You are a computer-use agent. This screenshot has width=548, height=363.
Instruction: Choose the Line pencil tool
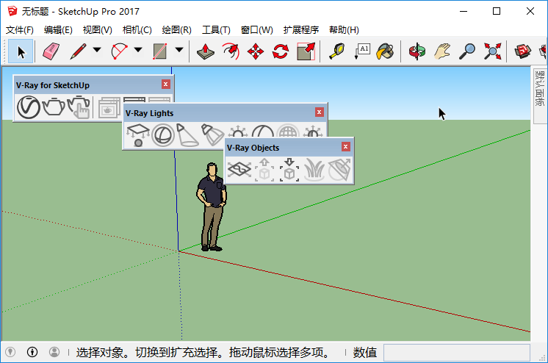(x=79, y=51)
